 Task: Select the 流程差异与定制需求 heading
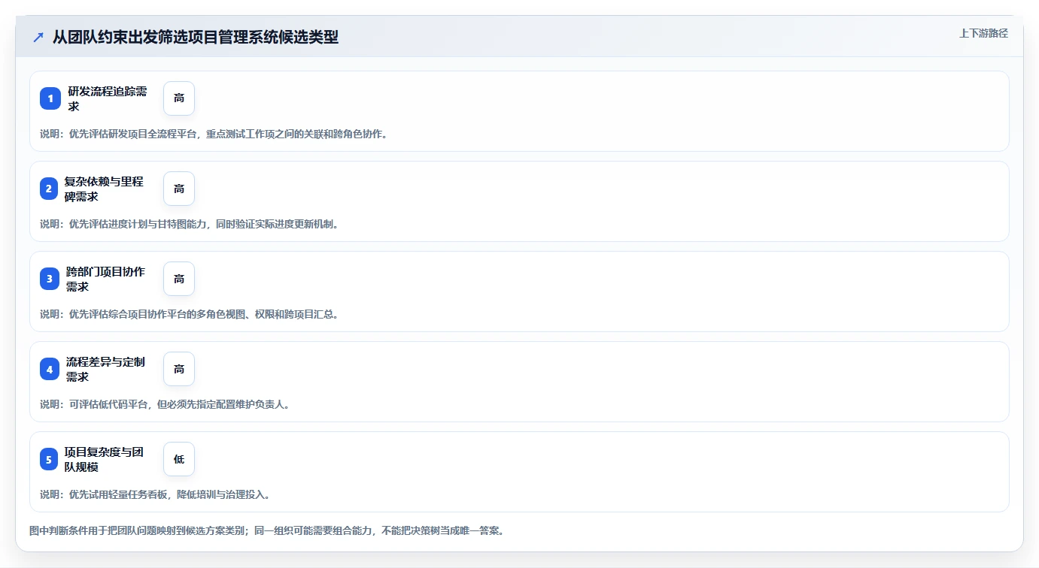coord(106,369)
